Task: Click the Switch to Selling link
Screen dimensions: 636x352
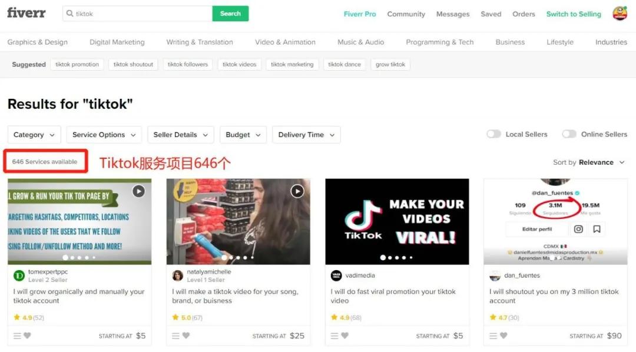Action: click(573, 13)
